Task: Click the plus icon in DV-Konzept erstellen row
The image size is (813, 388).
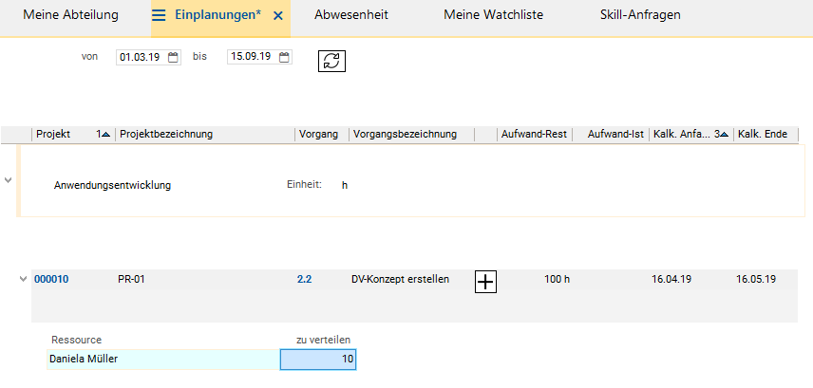Action: click(x=486, y=283)
